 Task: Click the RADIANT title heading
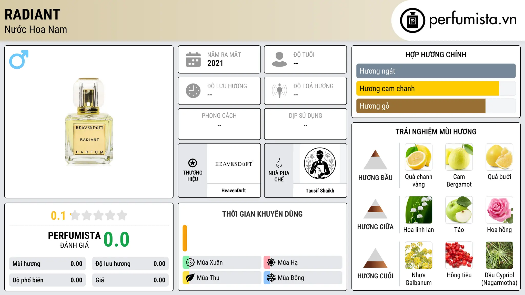(33, 14)
